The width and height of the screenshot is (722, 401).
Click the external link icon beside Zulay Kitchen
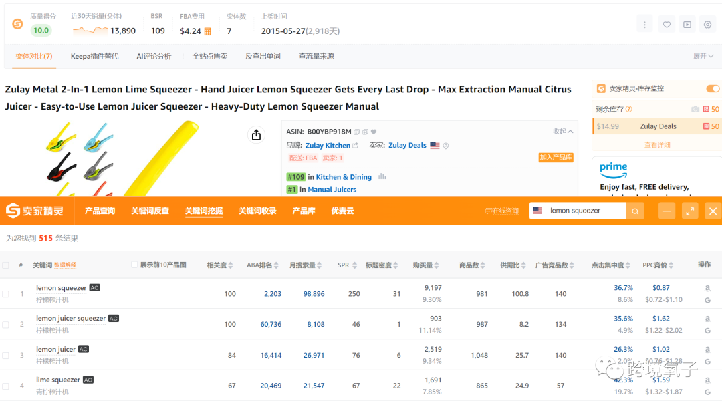click(x=355, y=146)
